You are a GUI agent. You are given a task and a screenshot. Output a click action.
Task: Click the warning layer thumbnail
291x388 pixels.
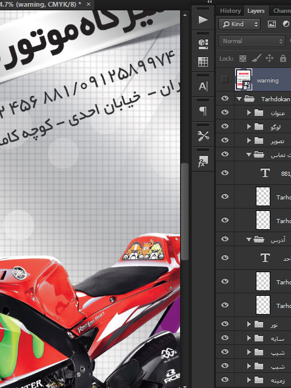[x=244, y=79]
